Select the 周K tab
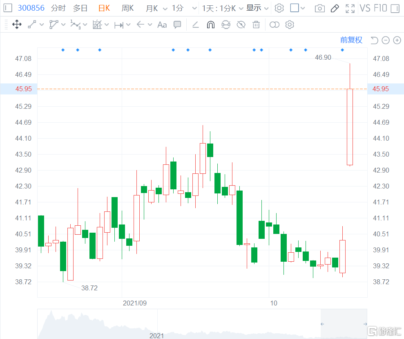The height and width of the screenshot is (339, 404). 127,8
